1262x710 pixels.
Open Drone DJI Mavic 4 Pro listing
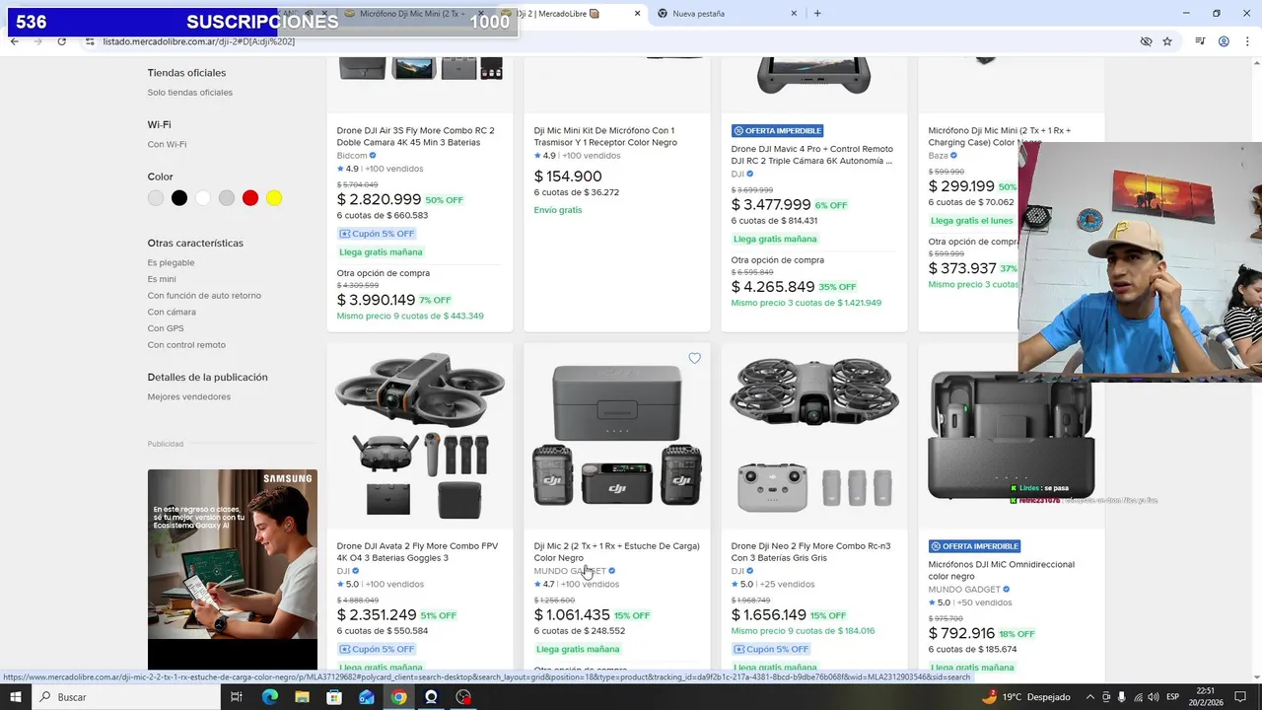[x=812, y=155]
